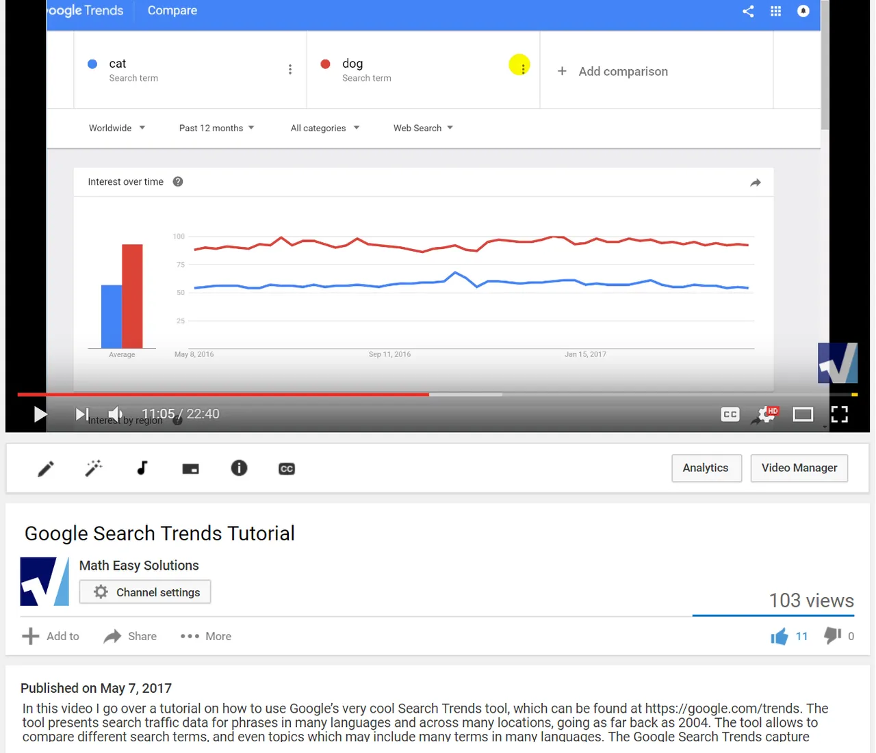Open the Subtitles CC editor icon
876x753 pixels.
click(x=287, y=468)
